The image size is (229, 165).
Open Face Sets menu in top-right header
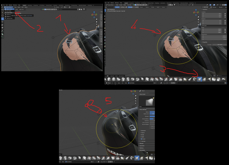tap(130, 5)
